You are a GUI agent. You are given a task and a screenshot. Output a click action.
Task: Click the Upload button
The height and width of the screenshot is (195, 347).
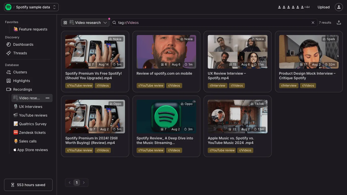(x=324, y=7)
